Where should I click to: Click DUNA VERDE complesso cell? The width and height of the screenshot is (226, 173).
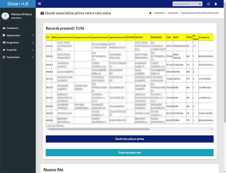point(206,113)
